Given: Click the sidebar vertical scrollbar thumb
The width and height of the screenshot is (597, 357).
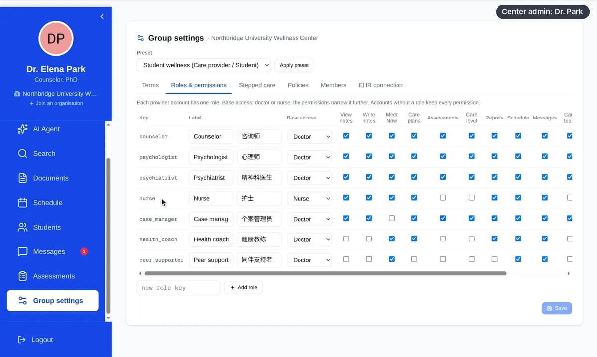Looking at the screenshot, I should coord(108,237).
